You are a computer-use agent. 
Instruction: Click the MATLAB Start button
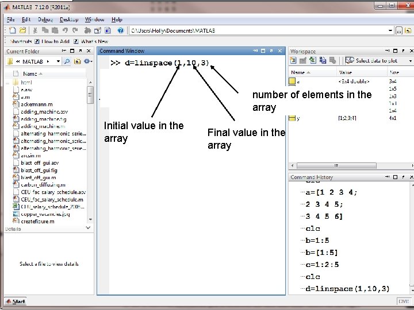pyautogui.click(x=16, y=301)
